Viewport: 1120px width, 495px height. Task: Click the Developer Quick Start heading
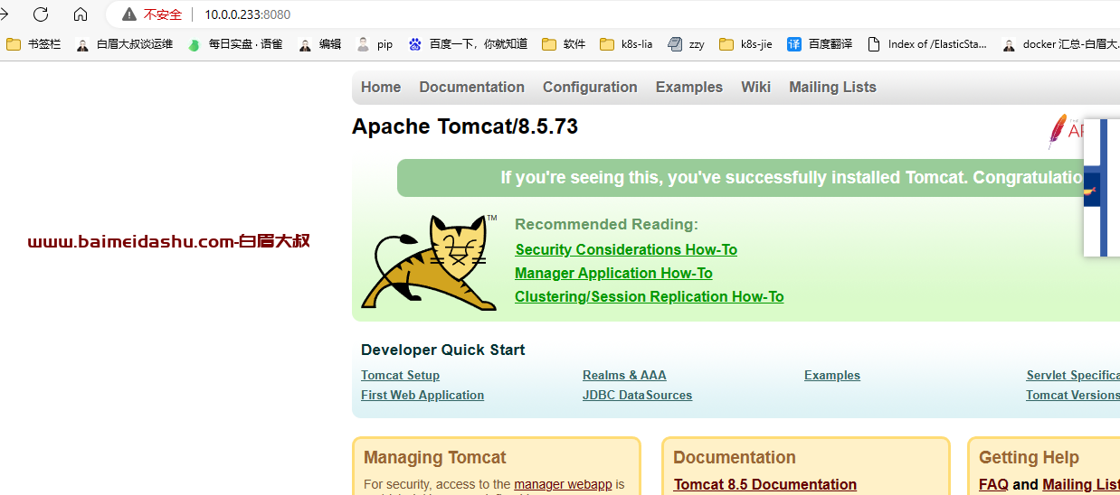click(442, 350)
